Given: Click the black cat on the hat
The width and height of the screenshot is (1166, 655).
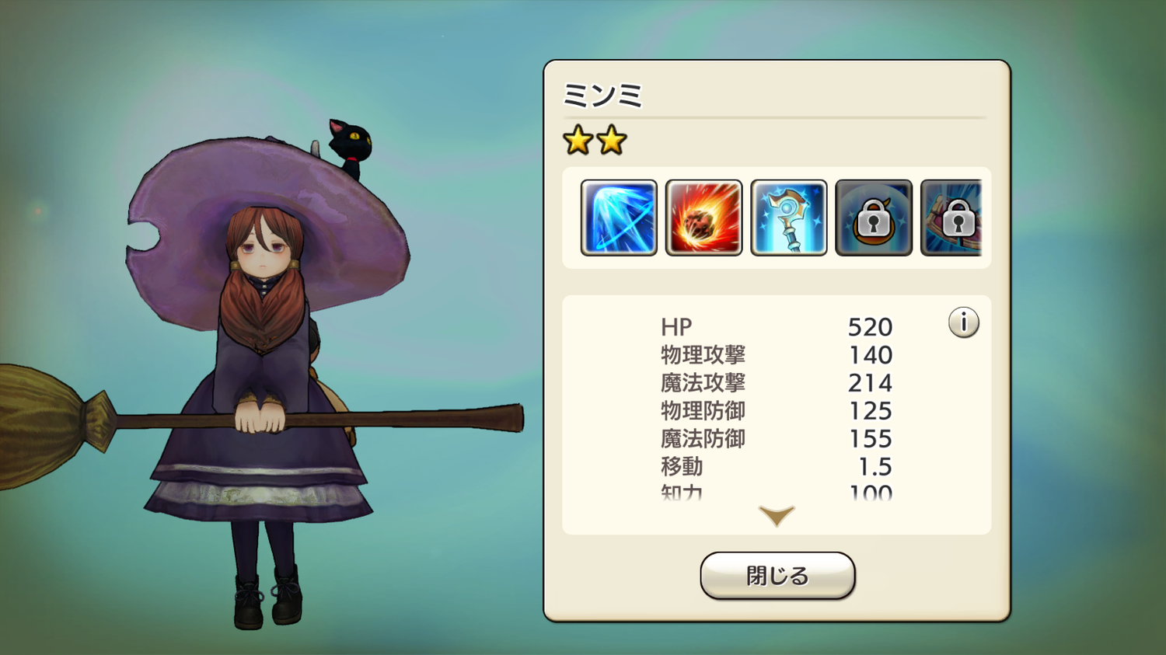Looking at the screenshot, I should (348, 145).
